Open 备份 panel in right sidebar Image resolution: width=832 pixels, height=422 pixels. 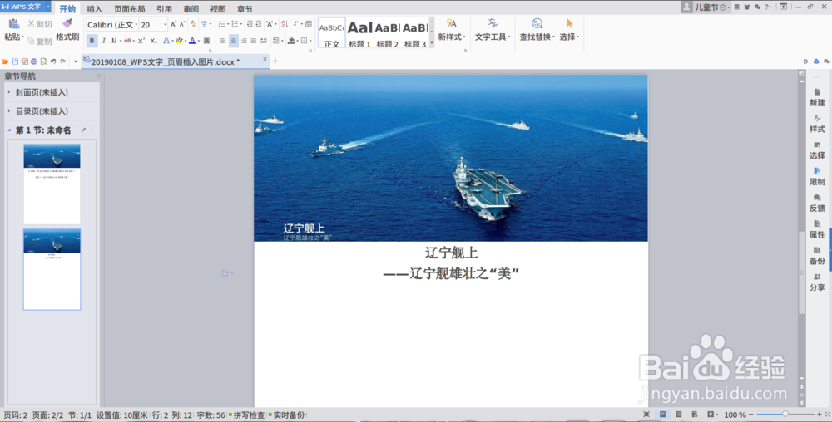817,256
